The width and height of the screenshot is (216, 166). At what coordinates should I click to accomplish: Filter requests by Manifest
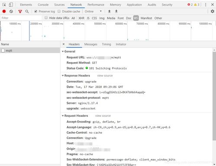tap(146, 18)
